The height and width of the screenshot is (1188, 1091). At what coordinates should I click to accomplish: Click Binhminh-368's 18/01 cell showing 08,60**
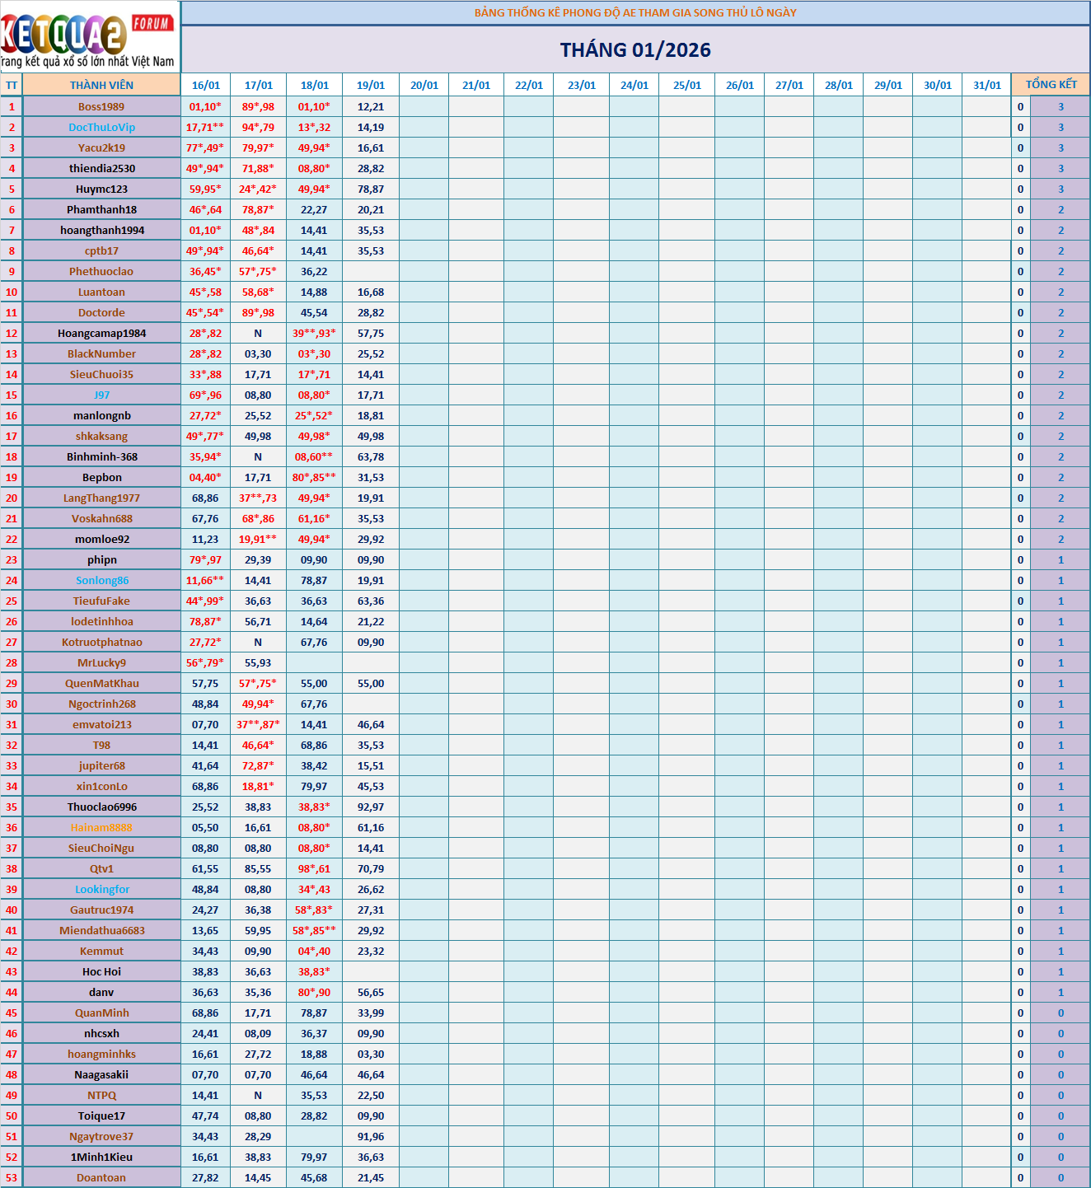314,456
